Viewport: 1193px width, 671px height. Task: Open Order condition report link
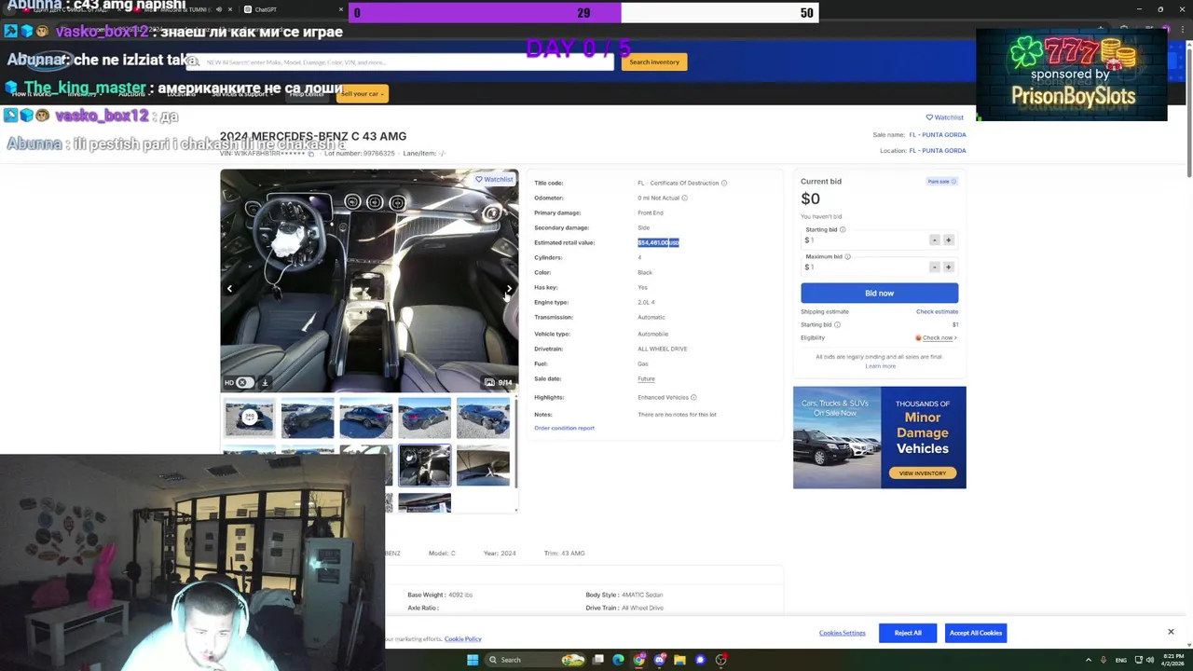click(x=564, y=428)
